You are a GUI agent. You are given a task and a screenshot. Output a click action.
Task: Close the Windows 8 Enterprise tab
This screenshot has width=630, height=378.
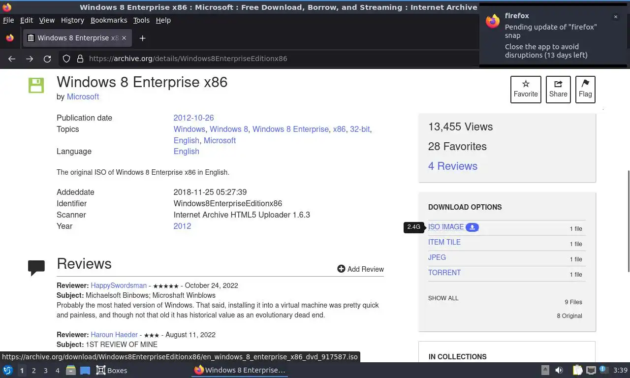[124, 38]
